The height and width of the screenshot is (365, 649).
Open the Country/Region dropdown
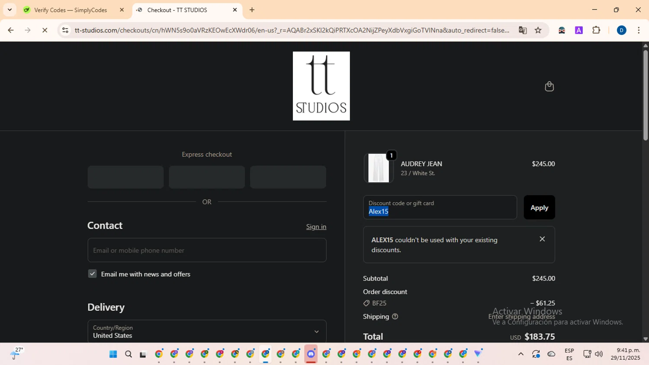coord(207,331)
